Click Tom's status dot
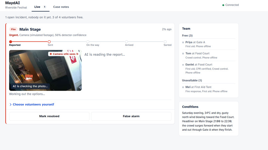The image size is (268, 150). (183, 54)
